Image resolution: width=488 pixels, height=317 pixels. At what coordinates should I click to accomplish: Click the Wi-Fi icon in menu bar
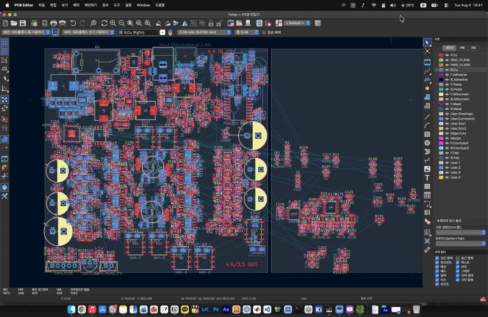coord(374,5)
